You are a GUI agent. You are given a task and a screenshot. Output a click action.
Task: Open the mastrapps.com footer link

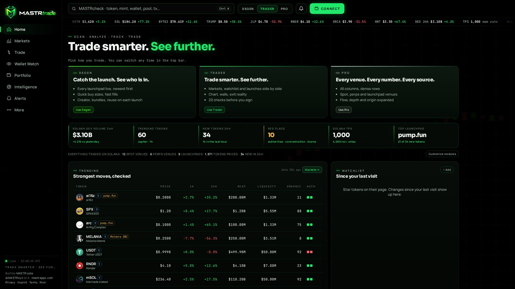(42, 278)
